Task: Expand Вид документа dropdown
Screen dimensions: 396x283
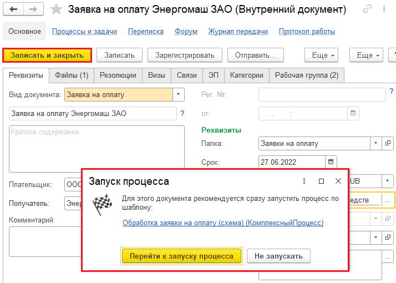Action: [178, 94]
